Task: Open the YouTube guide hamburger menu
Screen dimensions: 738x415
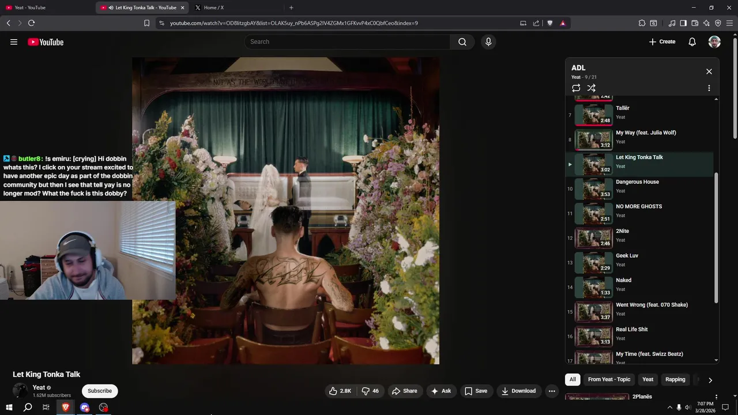Action: [14, 41]
